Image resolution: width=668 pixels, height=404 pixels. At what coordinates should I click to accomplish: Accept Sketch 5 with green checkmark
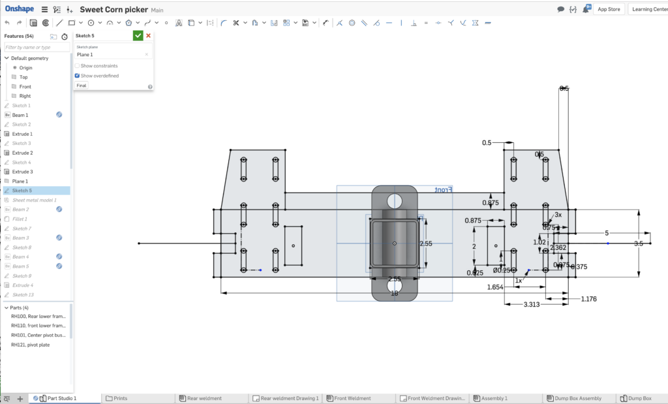[x=138, y=36]
